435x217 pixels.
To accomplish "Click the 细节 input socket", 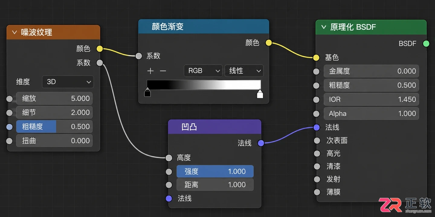I will (10, 113).
